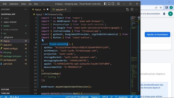The height and width of the screenshot is (98, 174).
Task: Select App.js in the file explorer
Action: click(15, 41)
